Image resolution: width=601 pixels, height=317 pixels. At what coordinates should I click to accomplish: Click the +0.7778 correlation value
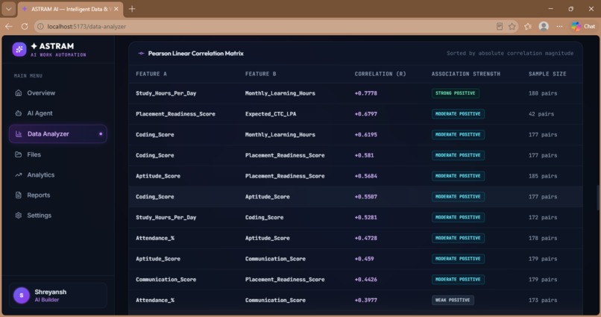(365, 93)
